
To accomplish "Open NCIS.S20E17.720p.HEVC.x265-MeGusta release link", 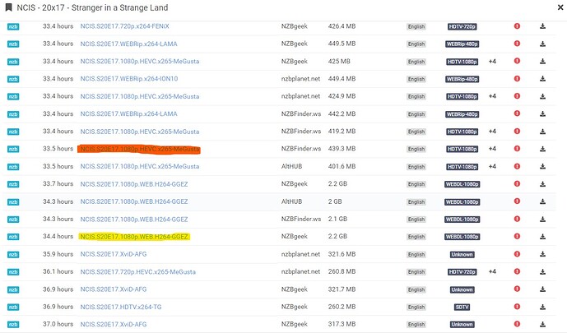I will tap(137, 271).
